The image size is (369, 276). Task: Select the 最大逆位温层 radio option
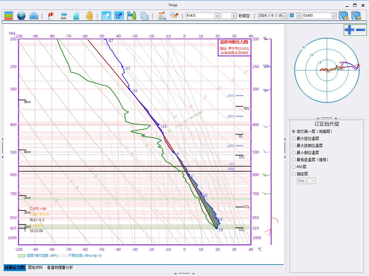[293, 138]
